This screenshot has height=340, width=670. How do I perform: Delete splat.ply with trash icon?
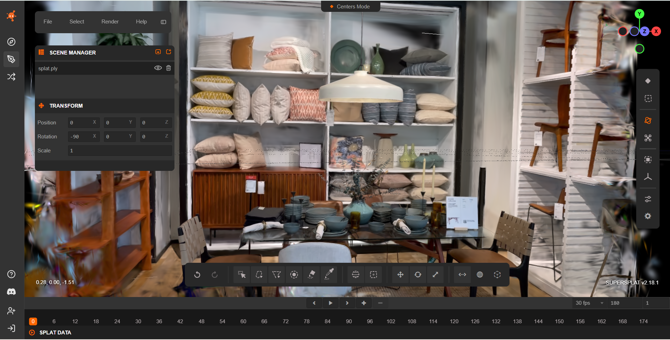169,68
